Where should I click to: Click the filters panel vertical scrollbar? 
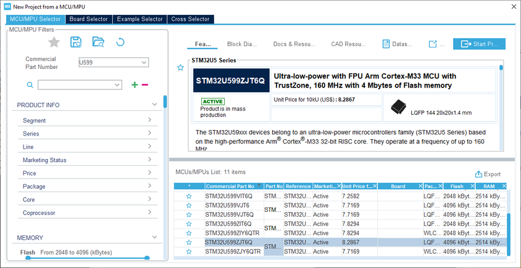click(165, 102)
